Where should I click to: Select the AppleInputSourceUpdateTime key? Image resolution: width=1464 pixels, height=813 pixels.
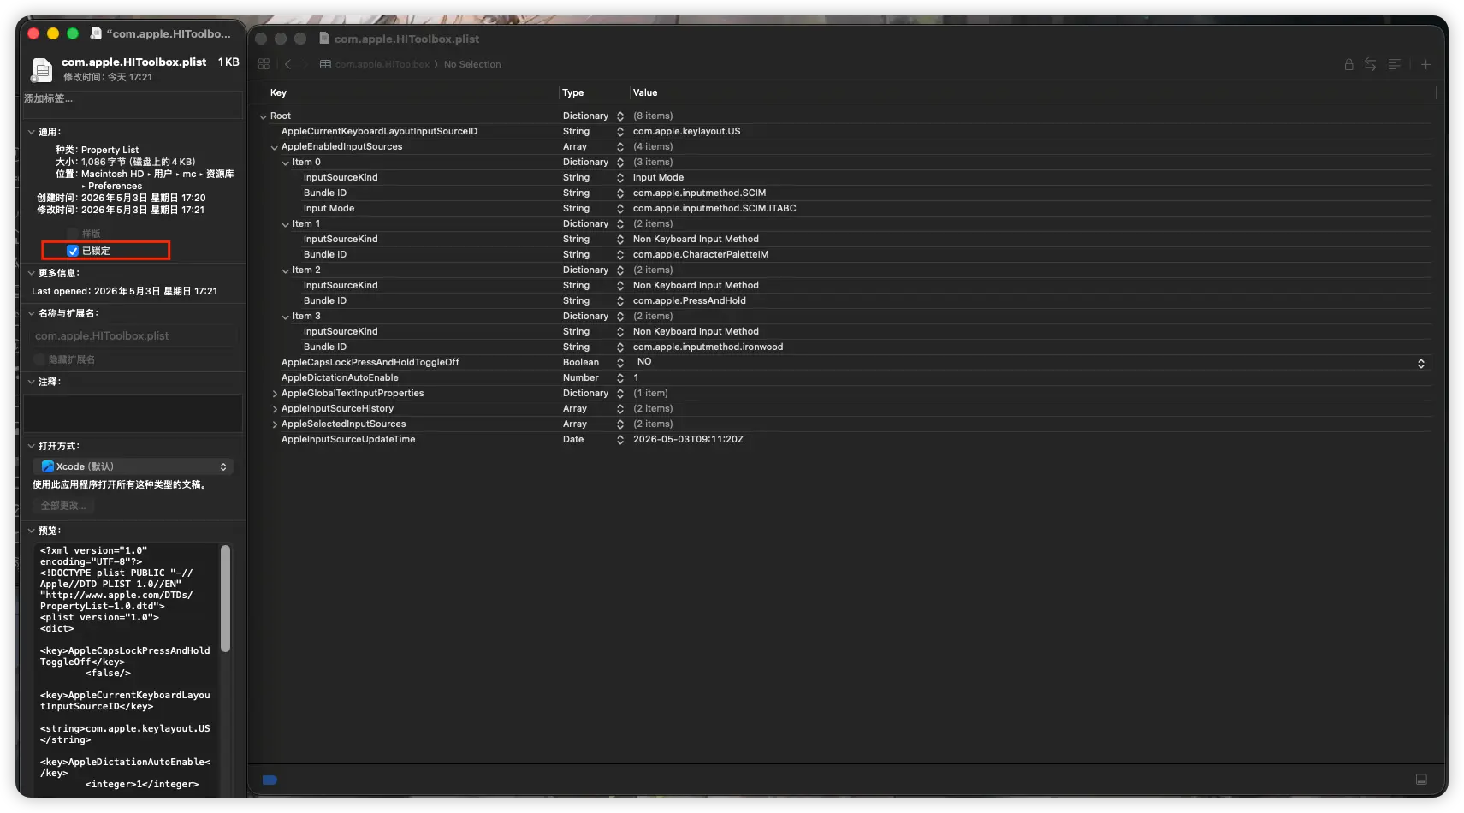(x=348, y=439)
